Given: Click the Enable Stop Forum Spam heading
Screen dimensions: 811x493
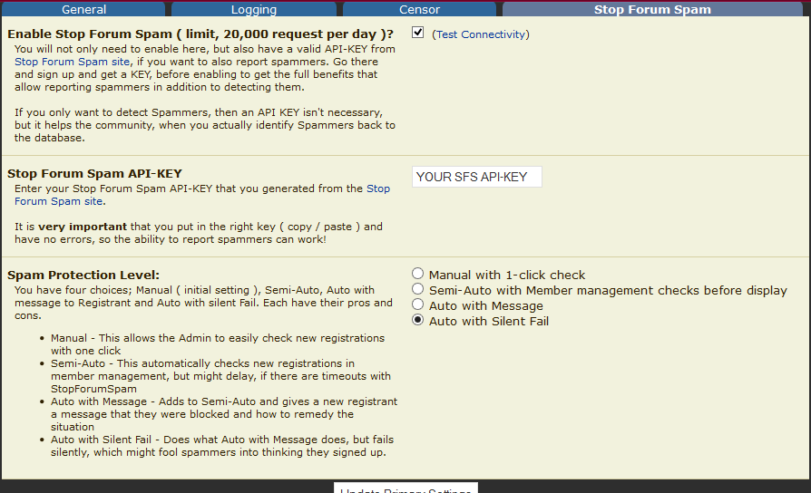Looking at the screenshot, I should 200,34.
